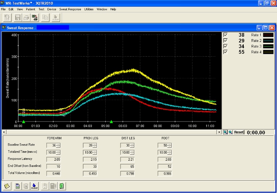Screen dimensions: 277x193
Task: Click the green door icon in the bottom toolbar
Action: tap(61, 186)
